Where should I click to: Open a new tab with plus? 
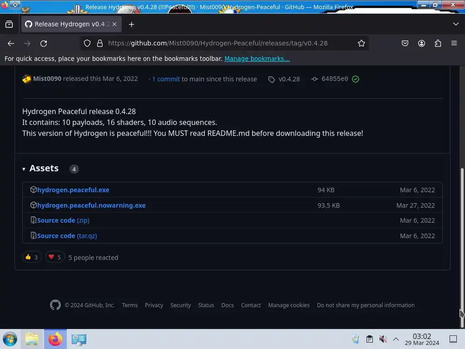pyautogui.click(x=131, y=25)
